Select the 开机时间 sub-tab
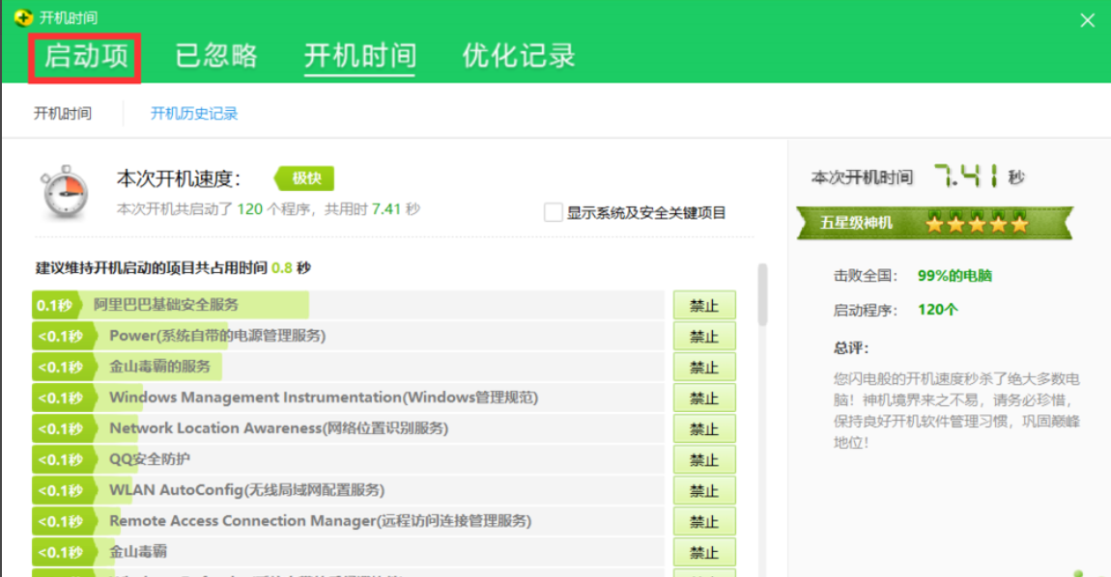Screen dimensions: 1111x577 (63, 114)
